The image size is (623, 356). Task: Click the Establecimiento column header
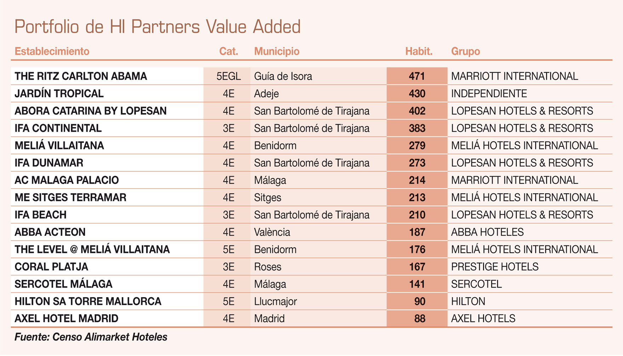[52, 51]
